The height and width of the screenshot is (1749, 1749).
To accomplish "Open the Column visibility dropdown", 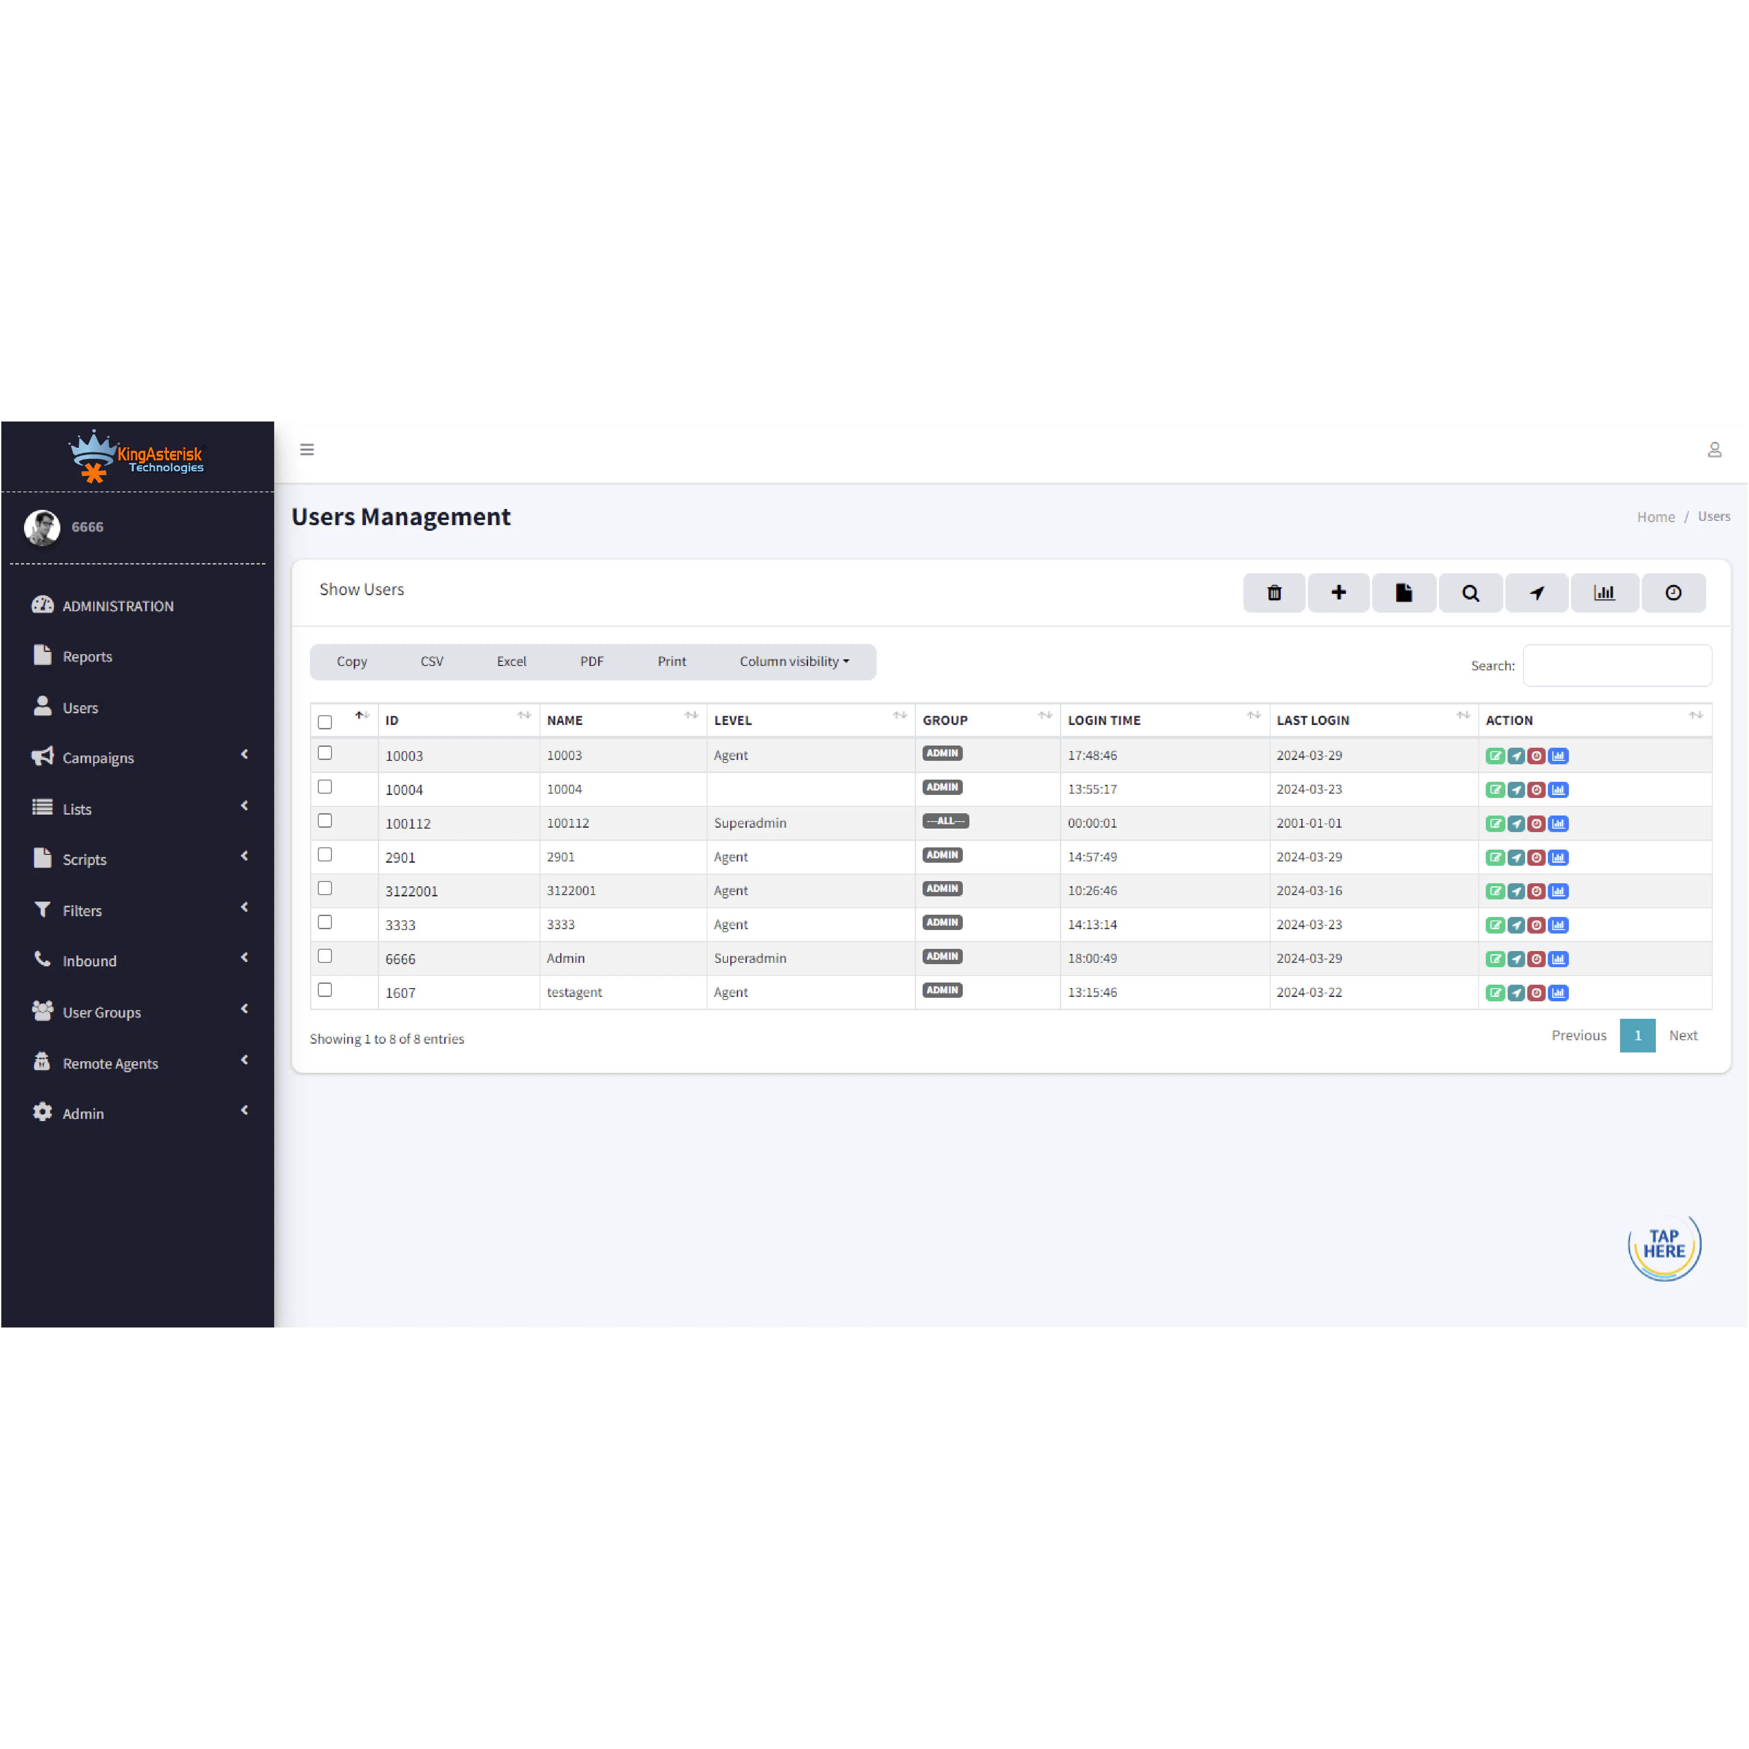I will [x=794, y=662].
